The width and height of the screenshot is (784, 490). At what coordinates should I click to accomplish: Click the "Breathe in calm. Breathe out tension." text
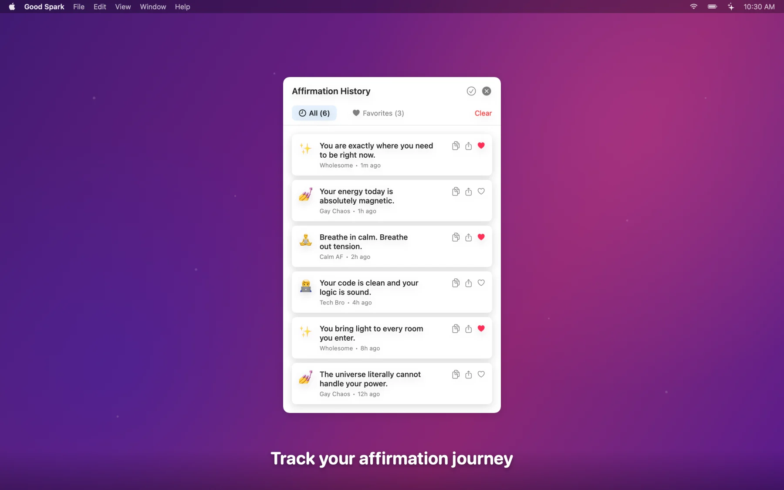[364, 242]
